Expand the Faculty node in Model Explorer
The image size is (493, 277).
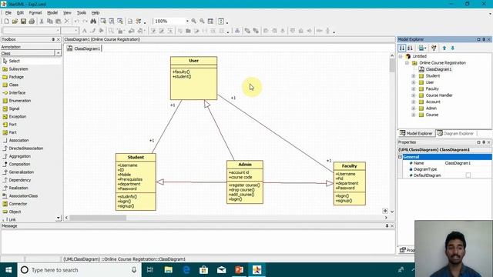414,89
